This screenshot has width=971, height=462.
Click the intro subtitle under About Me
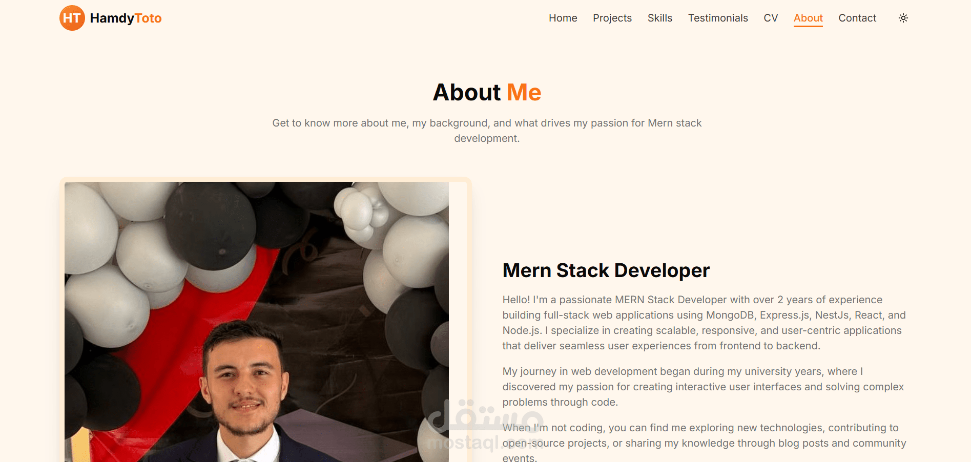click(x=487, y=131)
